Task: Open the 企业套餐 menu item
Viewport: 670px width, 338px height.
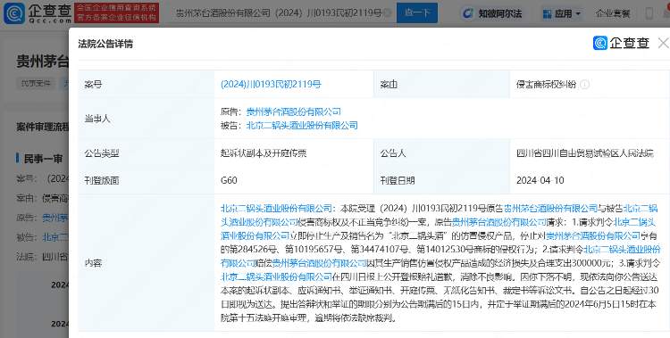Action: point(613,13)
